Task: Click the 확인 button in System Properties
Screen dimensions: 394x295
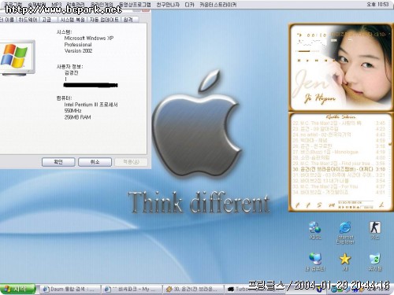Action: 58,162
